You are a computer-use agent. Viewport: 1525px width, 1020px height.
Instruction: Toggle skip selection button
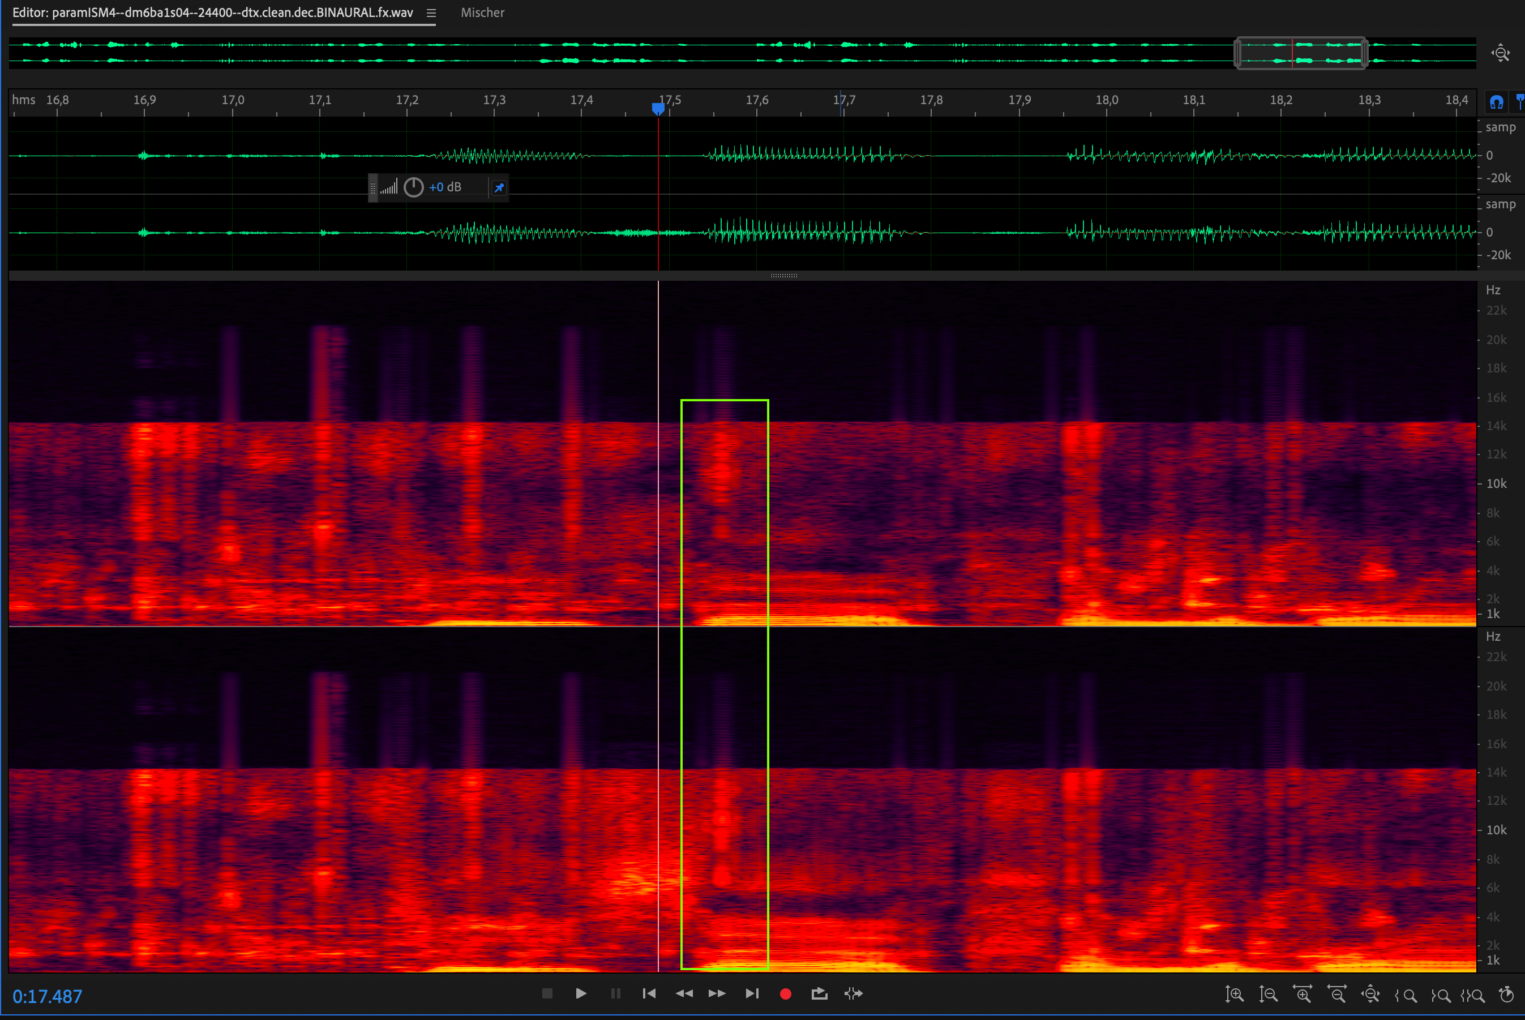[x=854, y=994]
